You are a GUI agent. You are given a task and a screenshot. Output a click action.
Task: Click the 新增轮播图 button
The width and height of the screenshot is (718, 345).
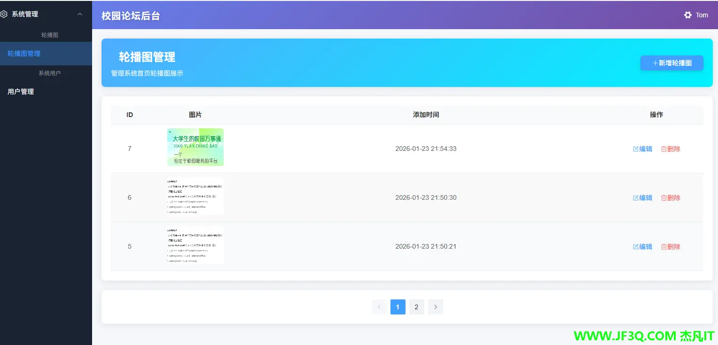[671, 63]
